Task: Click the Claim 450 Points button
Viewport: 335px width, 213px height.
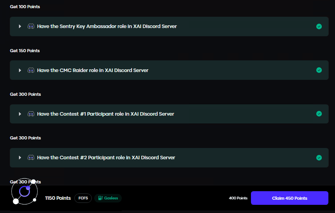Action: 289,198
